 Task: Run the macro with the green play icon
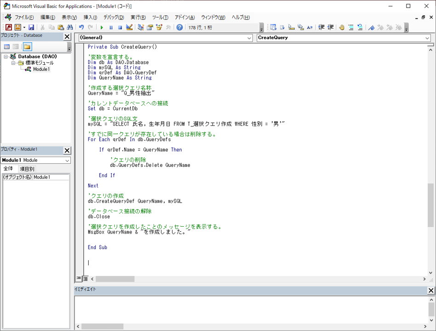102,28
